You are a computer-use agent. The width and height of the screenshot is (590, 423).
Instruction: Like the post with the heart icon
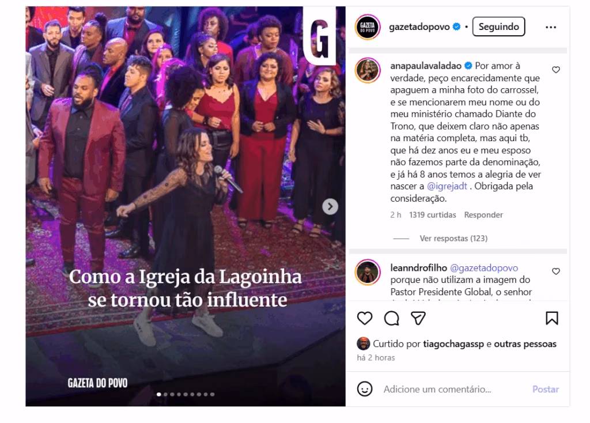[365, 318]
